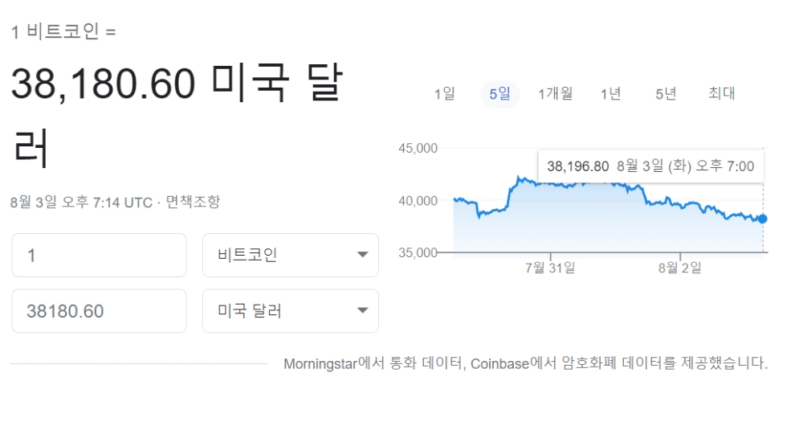
Task: Click the 38,180.60 미국 달러 headline
Action: tap(177, 116)
